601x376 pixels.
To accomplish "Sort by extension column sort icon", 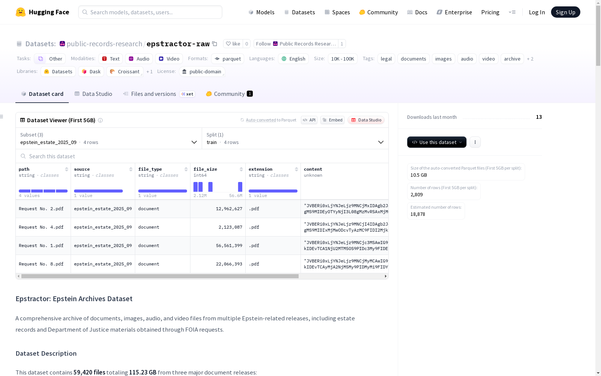I will [x=296, y=169].
